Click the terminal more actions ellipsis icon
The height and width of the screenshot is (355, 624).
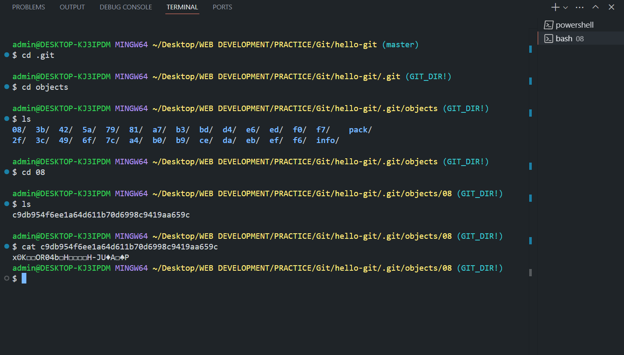pos(579,7)
